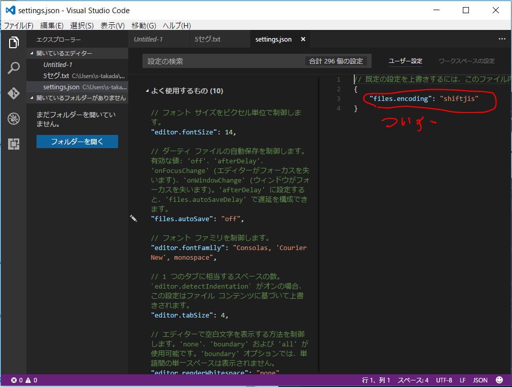Change encoding via UTF-8 status item
The width and height of the screenshot is (512, 387).
pos(444,380)
